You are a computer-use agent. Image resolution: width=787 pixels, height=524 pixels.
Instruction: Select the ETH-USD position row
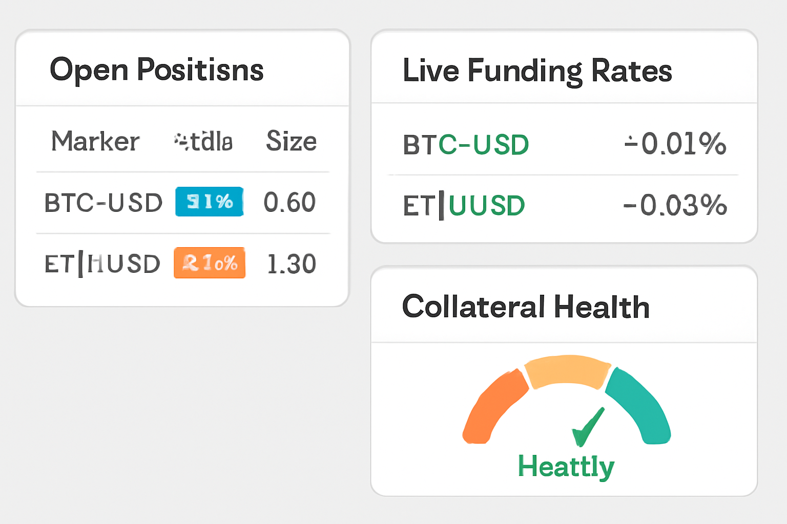tap(102, 264)
